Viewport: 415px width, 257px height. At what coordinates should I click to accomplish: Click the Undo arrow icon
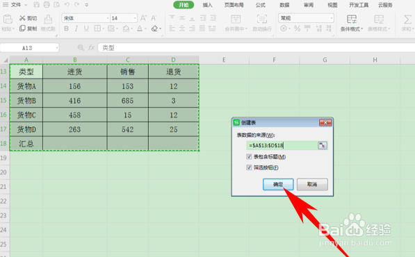click(67, 5)
